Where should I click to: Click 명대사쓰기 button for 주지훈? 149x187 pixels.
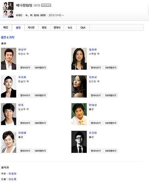coord(25,95)
